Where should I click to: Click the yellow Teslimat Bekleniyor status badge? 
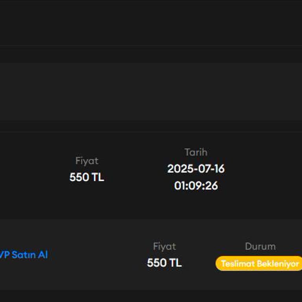pos(260,263)
